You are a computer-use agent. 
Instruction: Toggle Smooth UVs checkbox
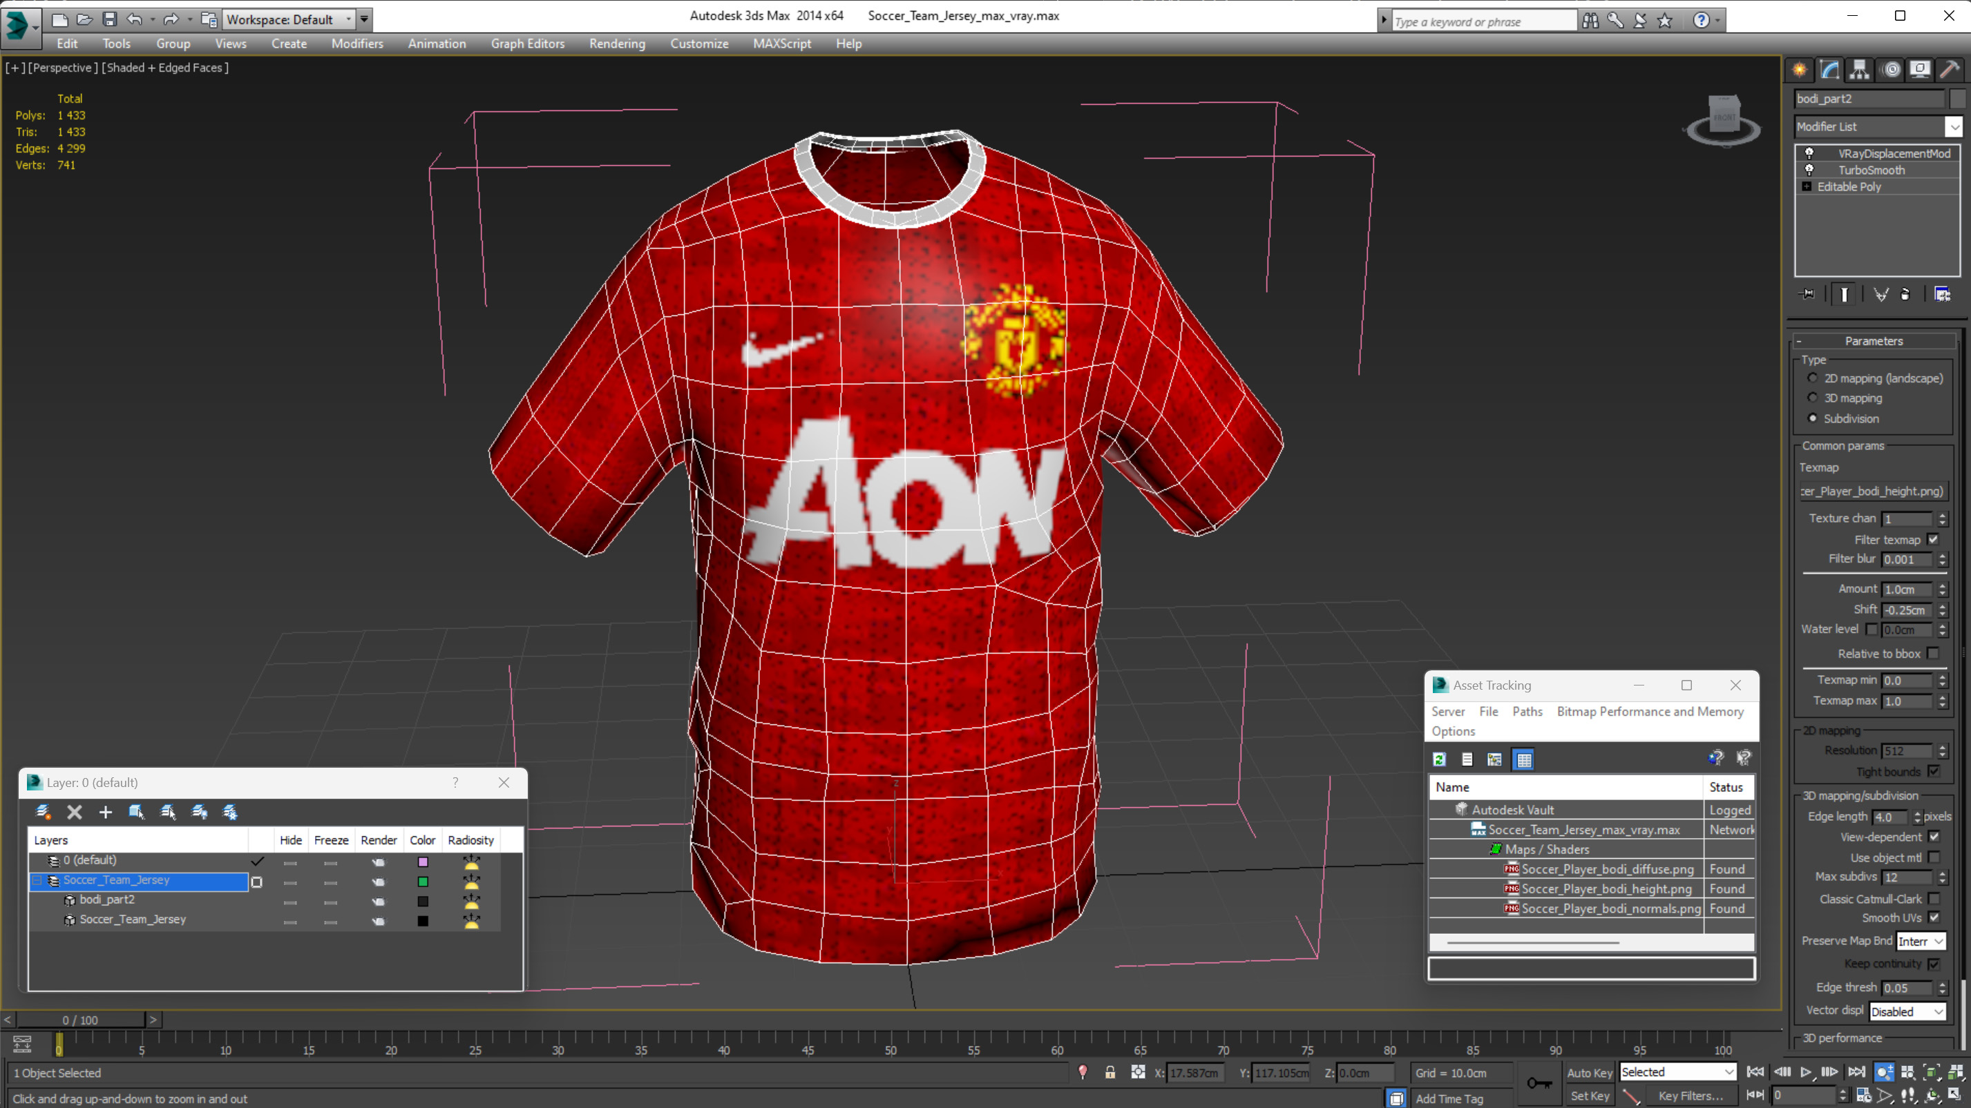coord(1934,917)
